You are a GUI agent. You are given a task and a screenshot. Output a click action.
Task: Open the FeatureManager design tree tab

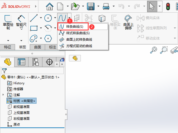(8, 62)
